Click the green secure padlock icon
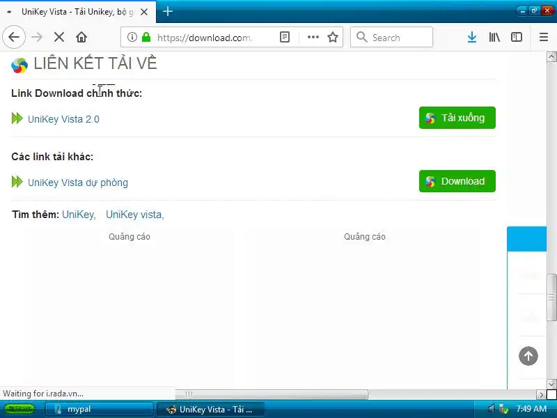The height and width of the screenshot is (418, 557). click(146, 37)
